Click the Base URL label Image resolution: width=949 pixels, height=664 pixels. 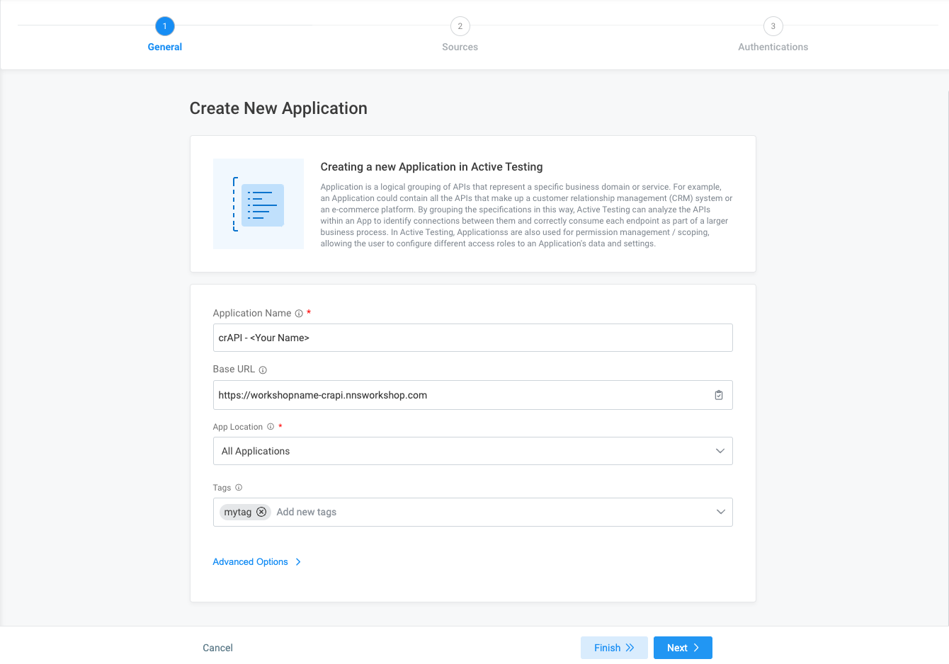point(234,369)
